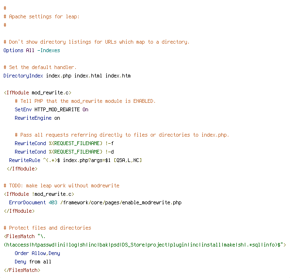
Task: Click the comment "# Apache settings for leap:"
Action: tap(41, 16)
